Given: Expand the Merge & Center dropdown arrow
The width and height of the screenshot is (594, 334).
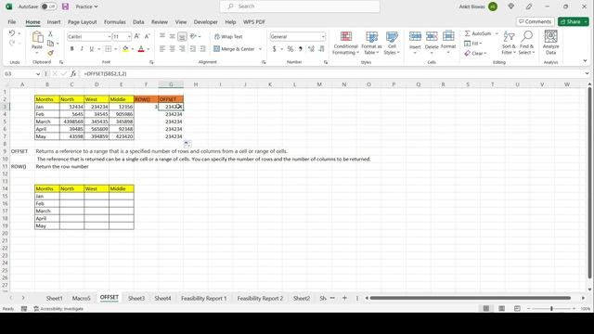Looking at the screenshot, I should [260, 49].
